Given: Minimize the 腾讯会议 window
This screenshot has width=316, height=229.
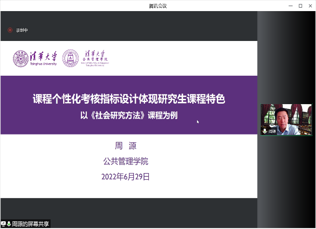Looking at the screenshot, I should (x=290, y=5).
